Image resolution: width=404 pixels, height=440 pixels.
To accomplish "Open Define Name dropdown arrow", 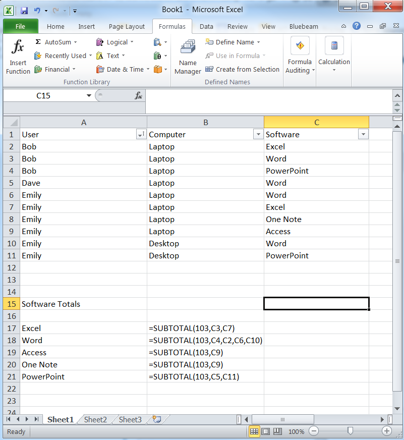I will (258, 42).
